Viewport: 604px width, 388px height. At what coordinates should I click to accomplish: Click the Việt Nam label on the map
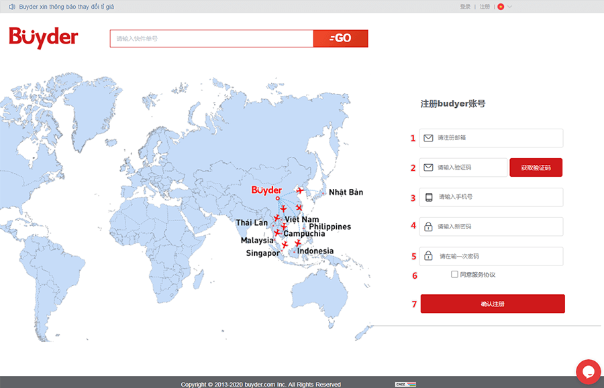302,219
